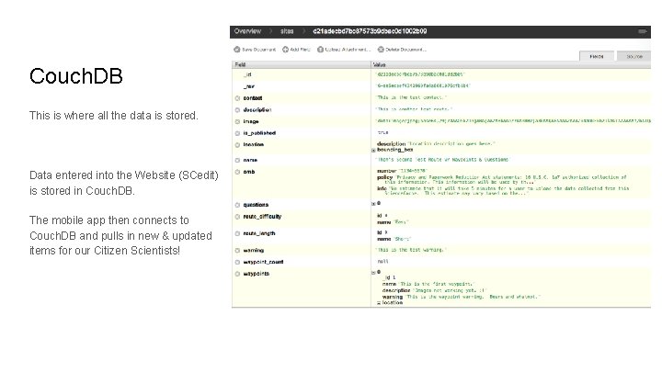The height and width of the screenshot is (372, 662).
Task: Click the Field column header
Action: [x=301, y=64]
